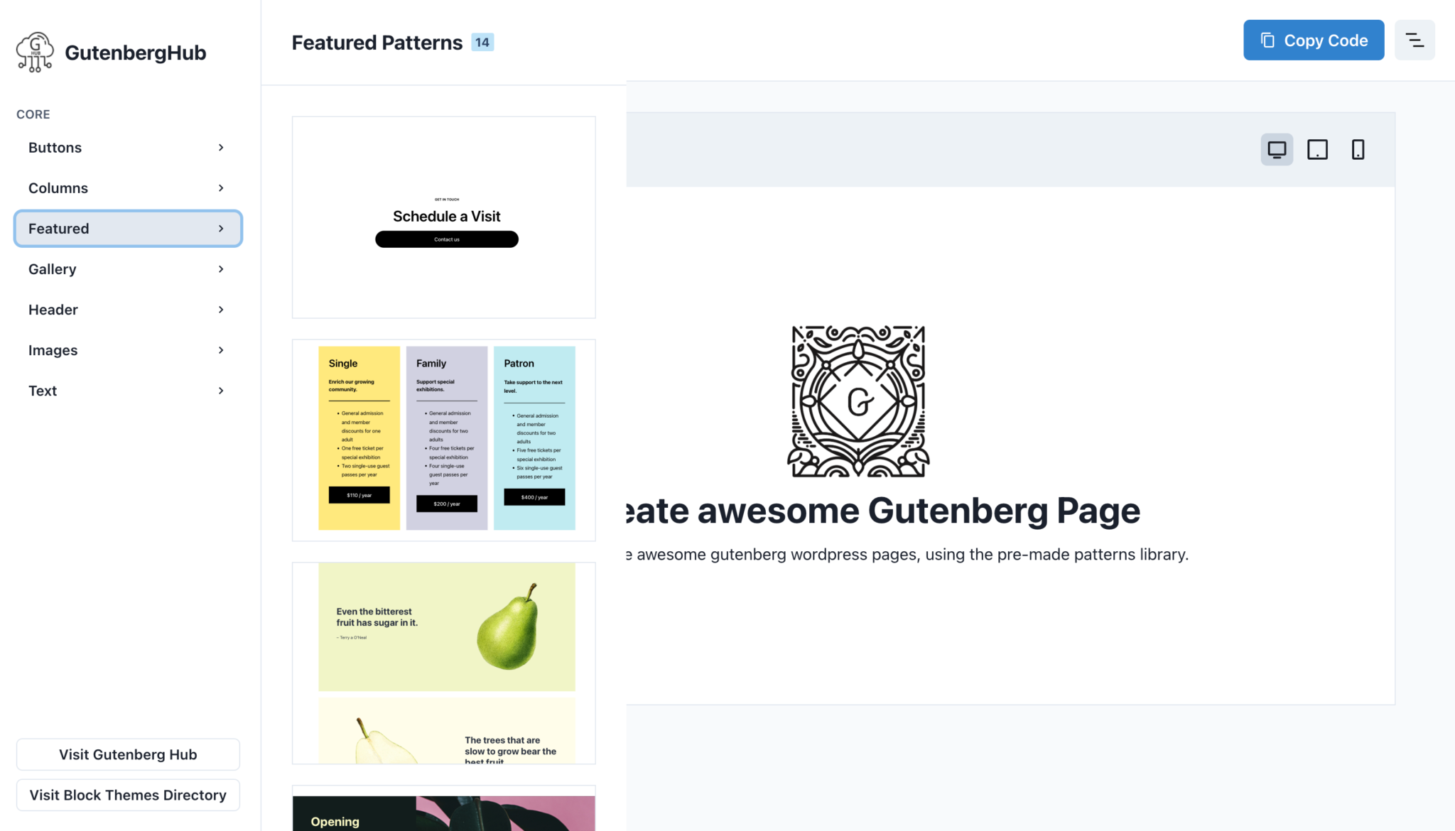The width and height of the screenshot is (1455, 831).
Task: Expand the Gallery category chevron
Action: pos(221,269)
